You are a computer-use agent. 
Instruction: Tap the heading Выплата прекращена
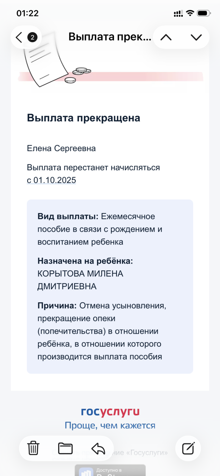[x=84, y=118]
